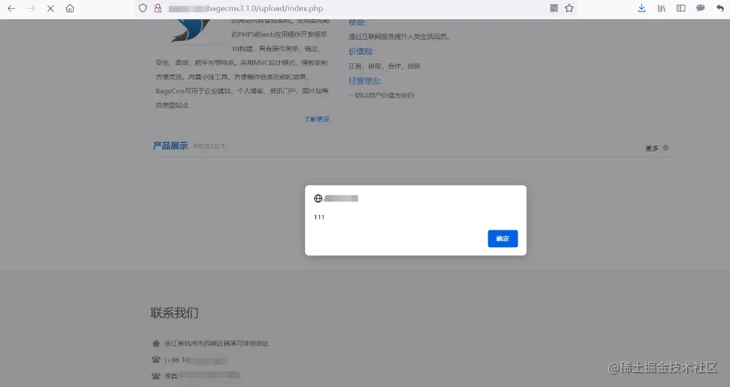Click the blue BageCms logo image
Viewport: 730px width, 387px height.
(191, 31)
